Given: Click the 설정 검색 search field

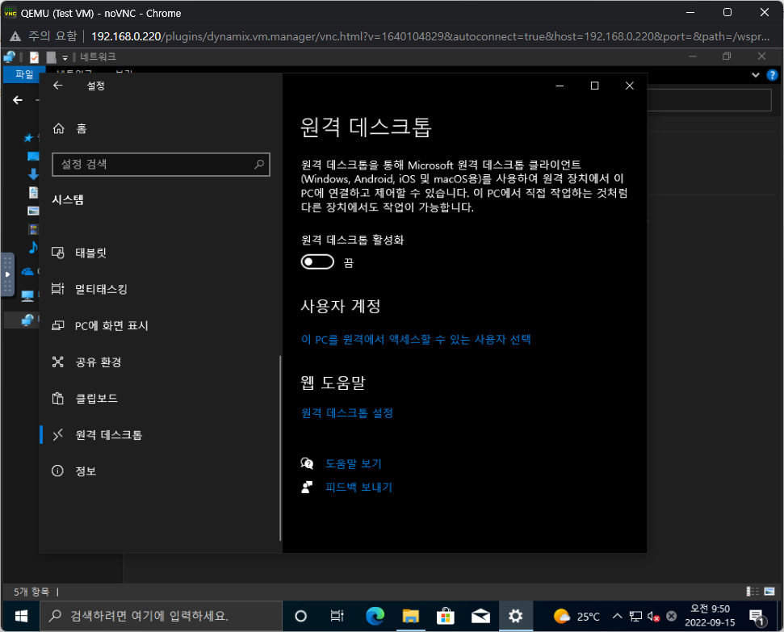Looking at the screenshot, I should [161, 165].
